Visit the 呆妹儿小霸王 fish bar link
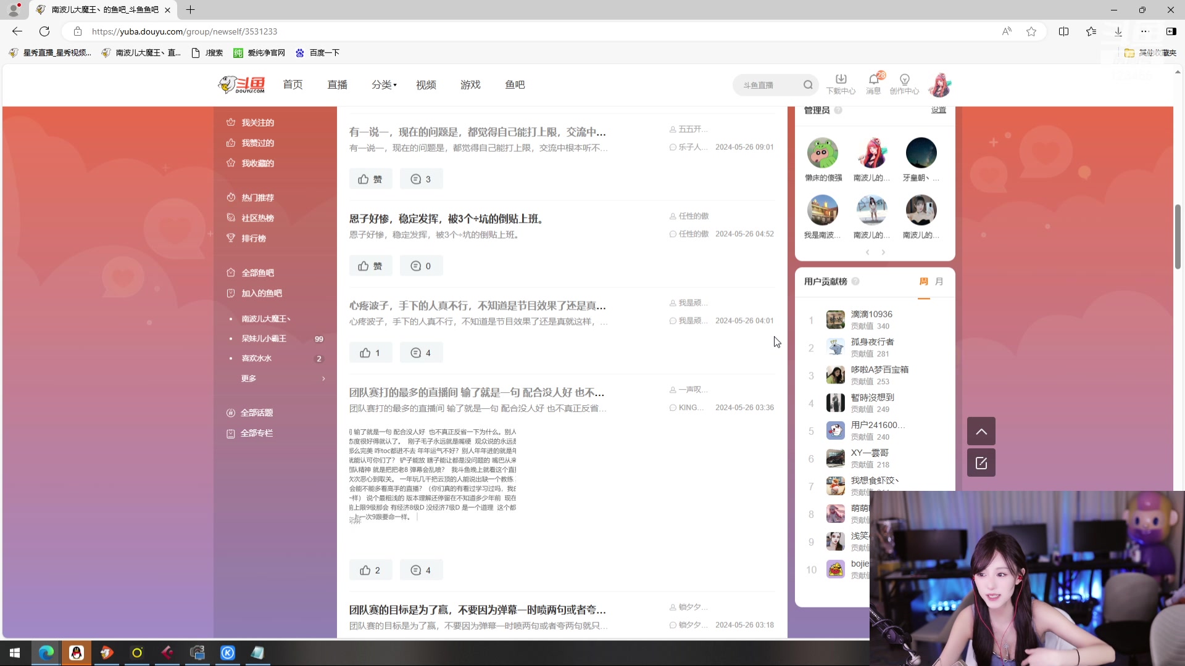 [x=262, y=338]
